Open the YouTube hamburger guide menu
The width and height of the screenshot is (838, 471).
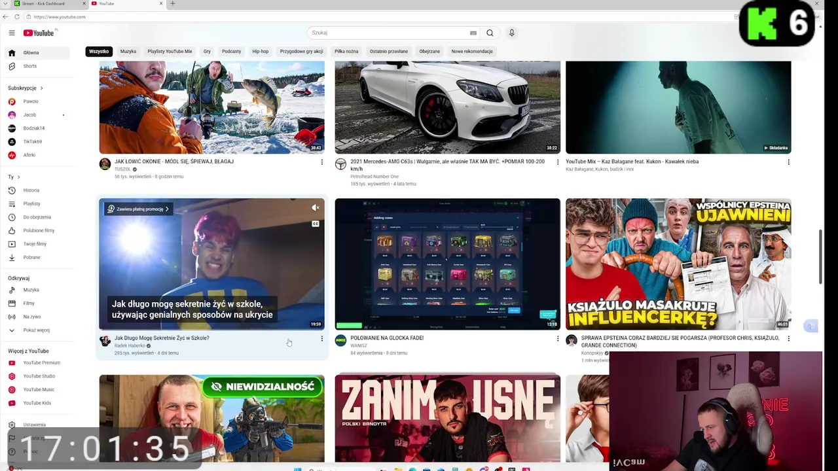[12, 33]
